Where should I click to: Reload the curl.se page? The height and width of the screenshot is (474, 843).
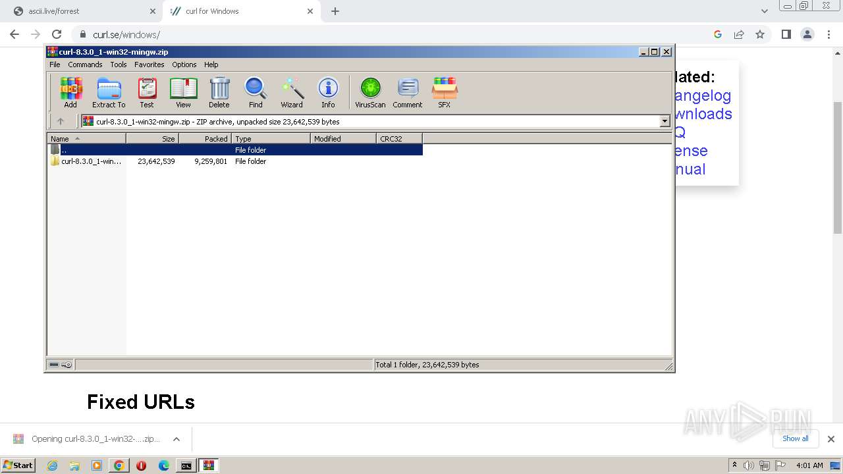tap(57, 34)
